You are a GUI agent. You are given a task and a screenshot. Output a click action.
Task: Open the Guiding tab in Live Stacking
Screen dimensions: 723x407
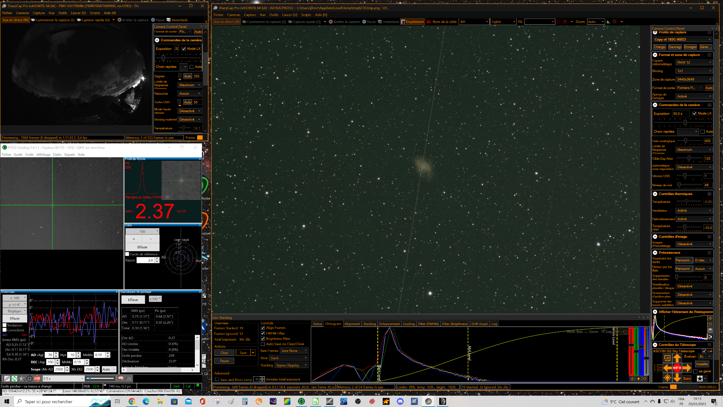(408, 324)
